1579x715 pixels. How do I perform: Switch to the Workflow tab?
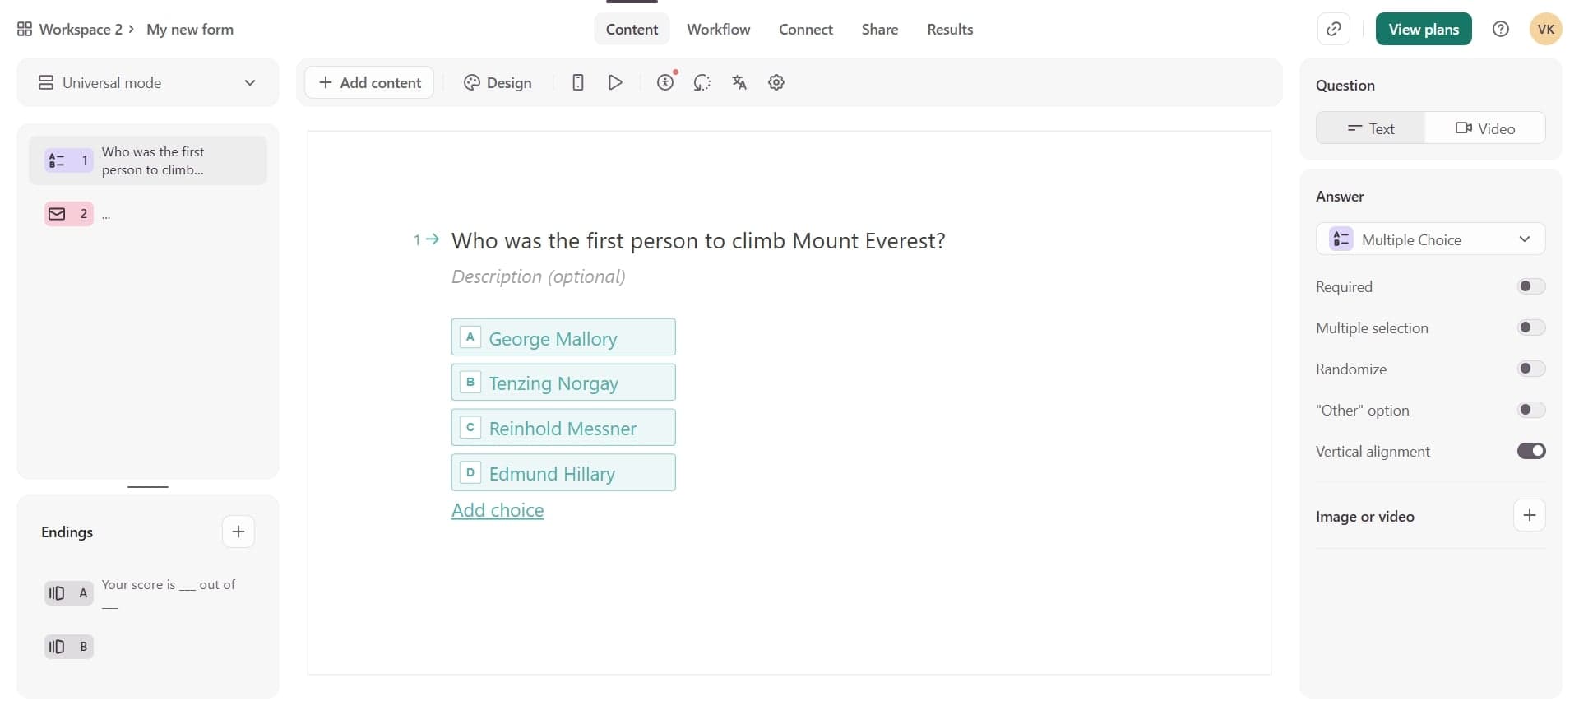tap(718, 30)
